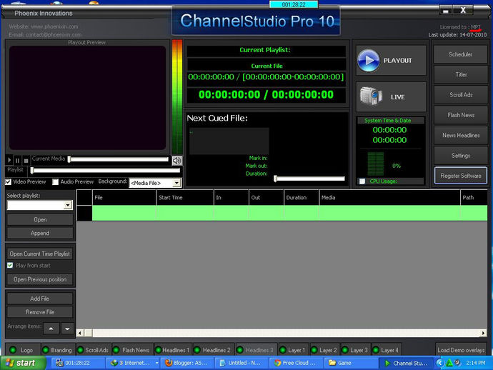
Task: Toggle Layer 1 overlay
Action: click(x=283, y=350)
